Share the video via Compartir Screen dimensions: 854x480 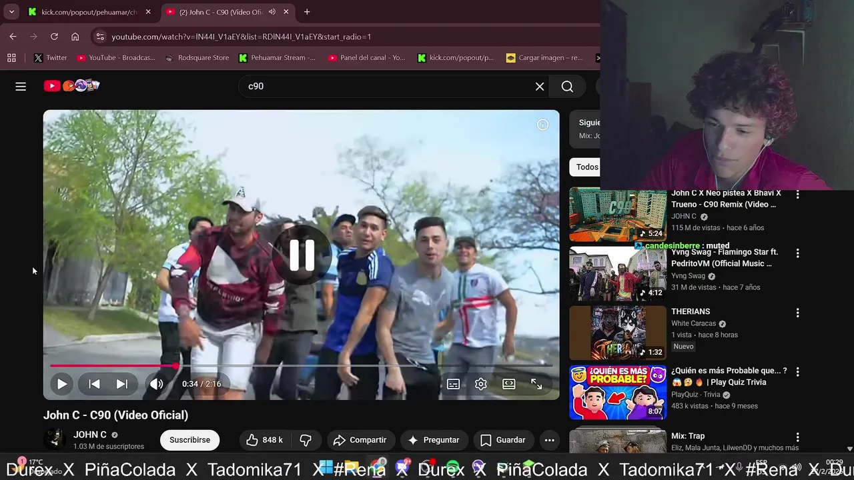pyautogui.click(x=360, y=440)
